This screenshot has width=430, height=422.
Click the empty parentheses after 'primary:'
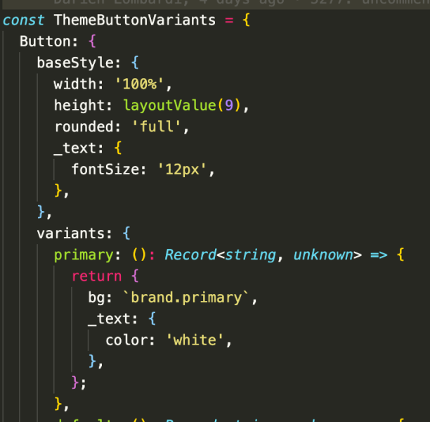pos(138,255)
